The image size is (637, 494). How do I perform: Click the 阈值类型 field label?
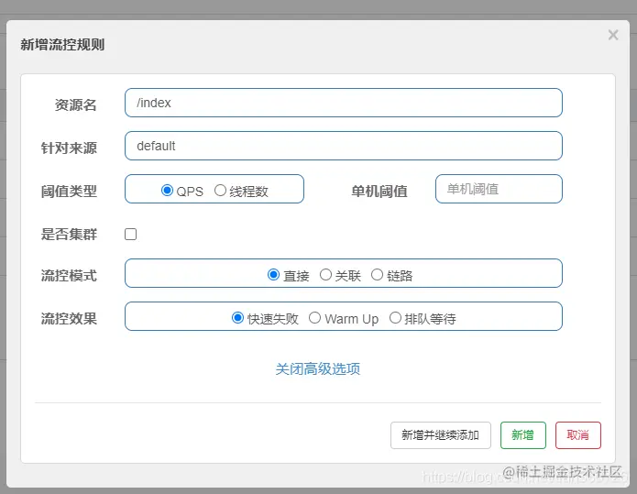[x=69, y=191]
